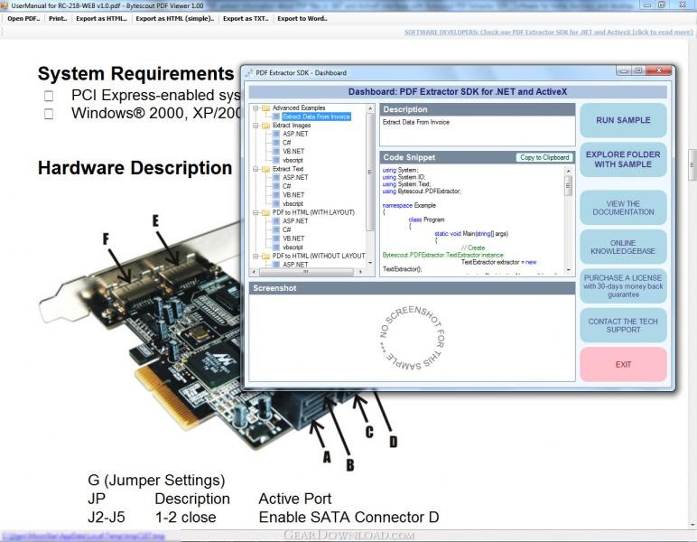This screenshot has width=697, height=542.
Task: Collapse the PDF to HTML (WITH LAYOUT) node
Action: click(256, 212)
